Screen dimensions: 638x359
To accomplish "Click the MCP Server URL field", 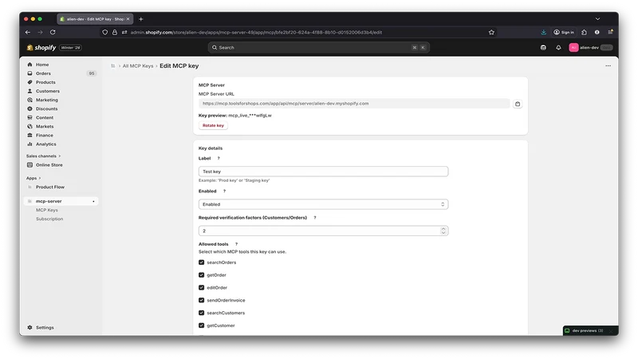I will pyautogui.click(x=354, y=104).
